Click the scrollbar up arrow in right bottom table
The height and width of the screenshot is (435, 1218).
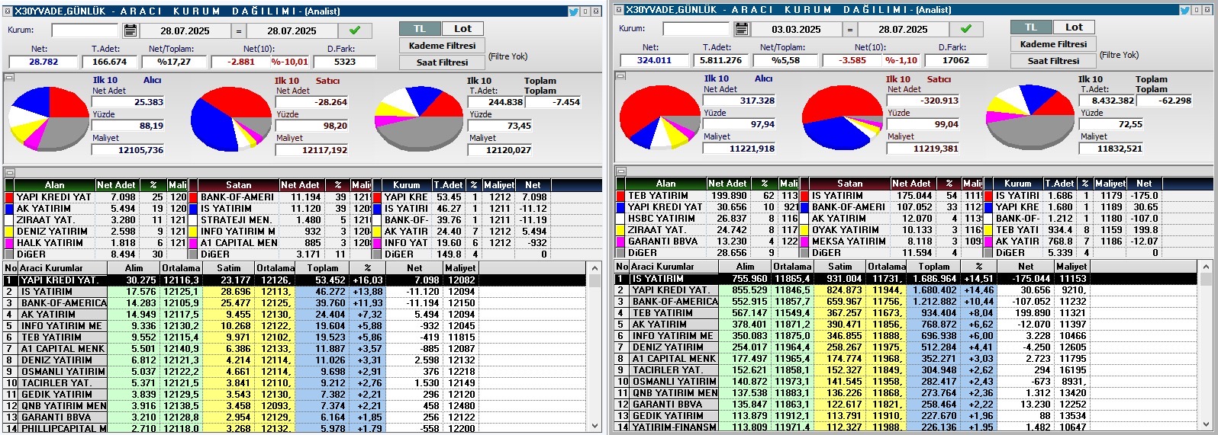tap(1206, 267)
